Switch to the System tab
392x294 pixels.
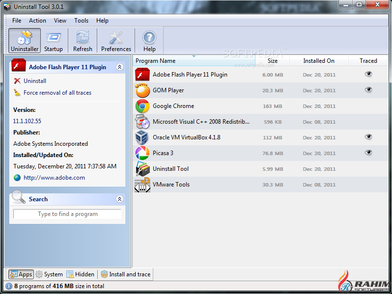point(49,274)
